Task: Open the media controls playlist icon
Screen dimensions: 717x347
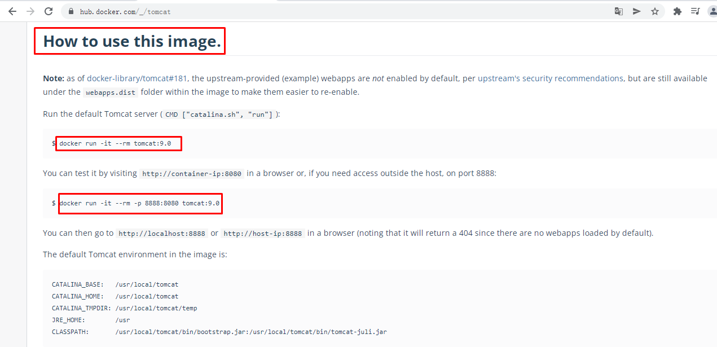Action: tap(695, 11)
